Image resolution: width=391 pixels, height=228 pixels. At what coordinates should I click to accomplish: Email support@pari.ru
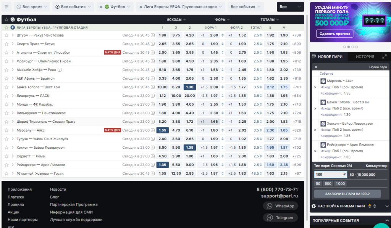pos(279,196)
